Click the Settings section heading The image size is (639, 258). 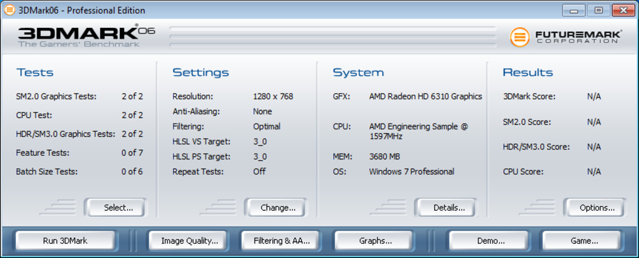coord(200,73)
